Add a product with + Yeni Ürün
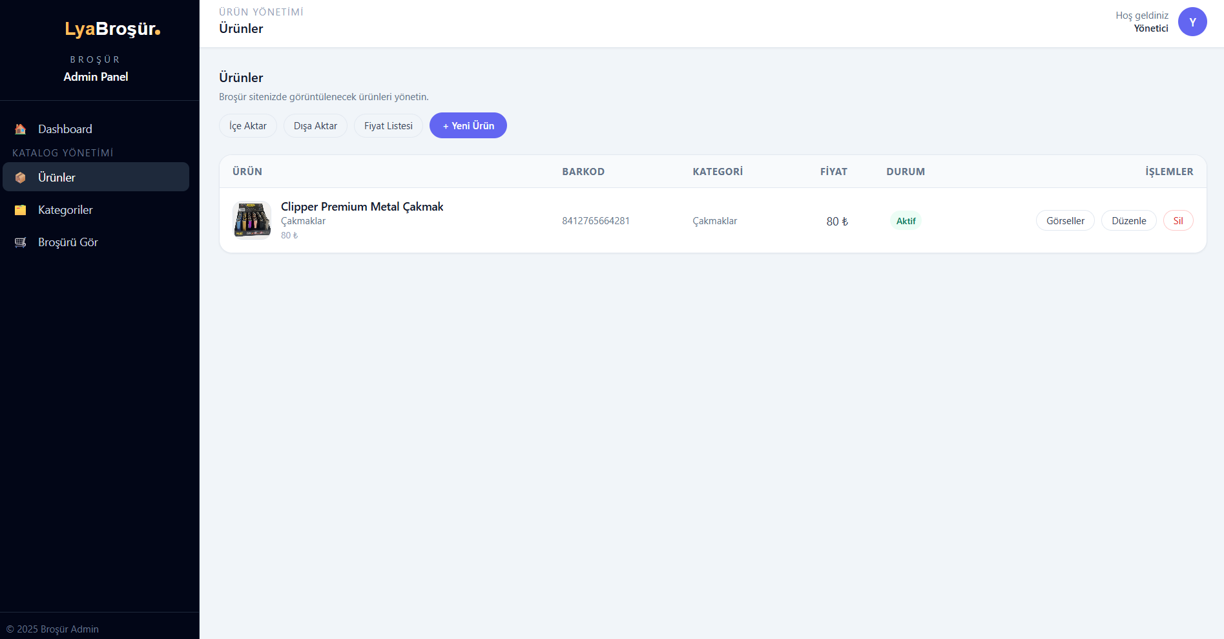This screenshot has height=639, width=1224. click(468, 126)
